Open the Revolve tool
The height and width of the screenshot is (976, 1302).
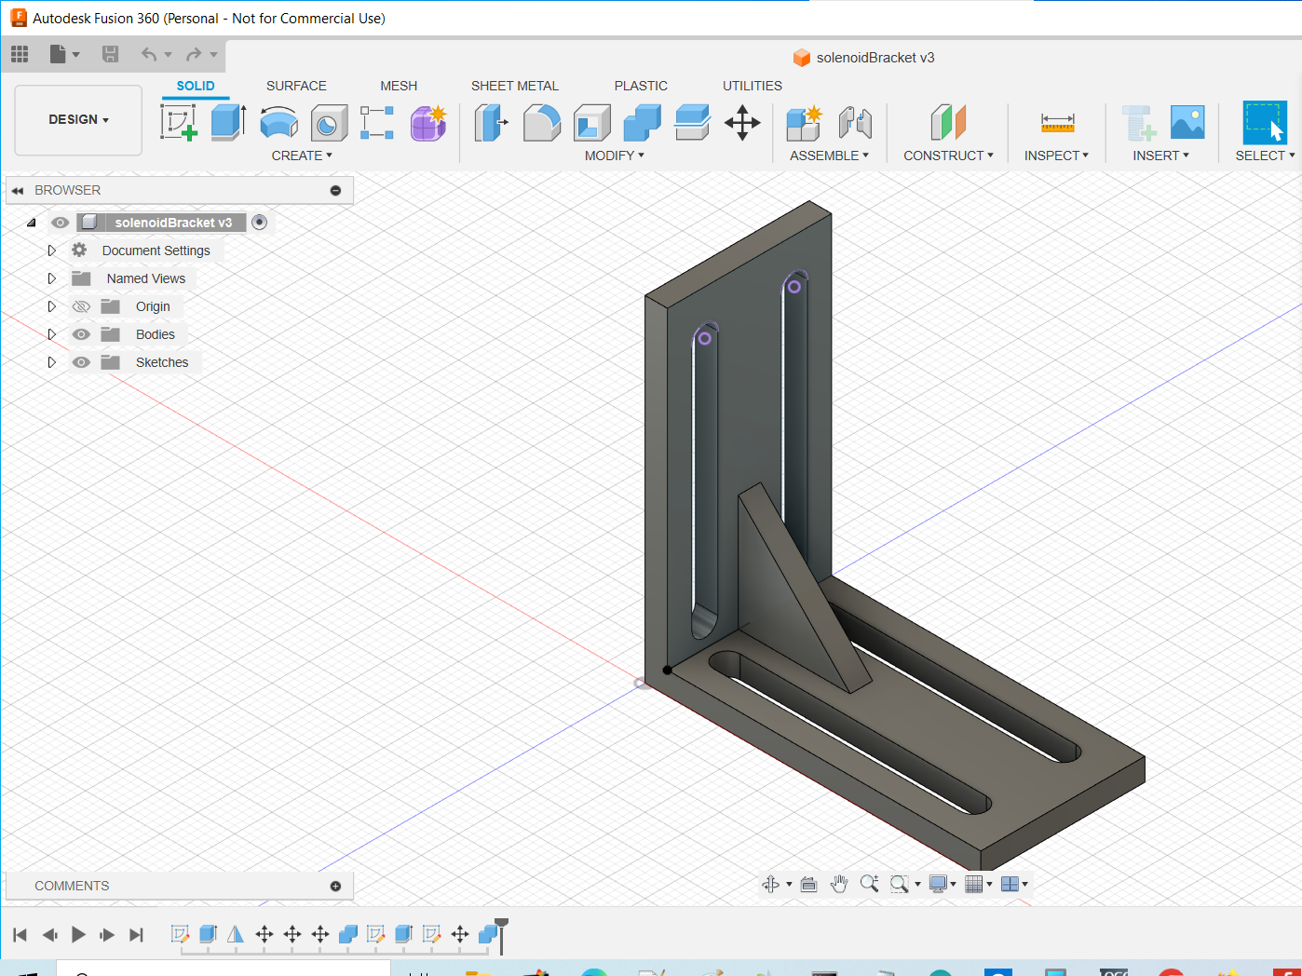[x=278, y=122]
